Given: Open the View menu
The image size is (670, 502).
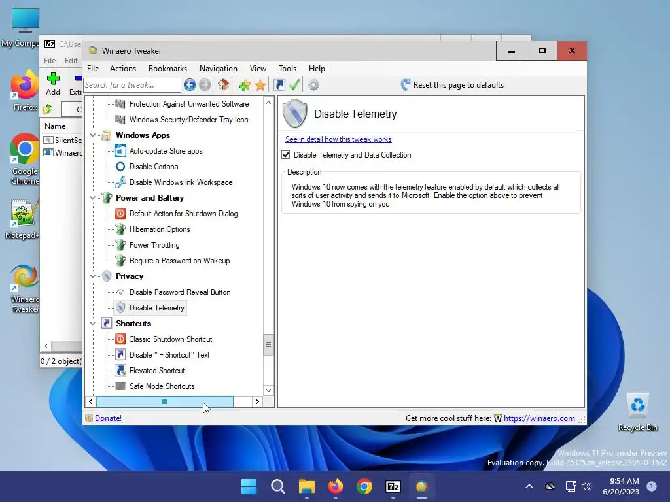Looking at the screenshot, I should [x=258, y=68].
